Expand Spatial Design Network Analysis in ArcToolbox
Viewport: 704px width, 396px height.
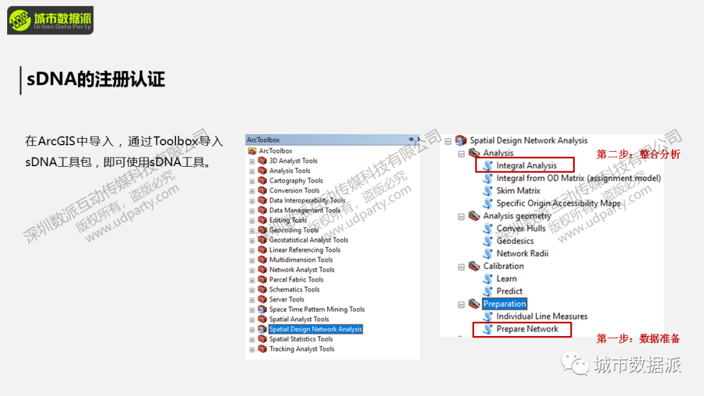click(x=252, y=330)
